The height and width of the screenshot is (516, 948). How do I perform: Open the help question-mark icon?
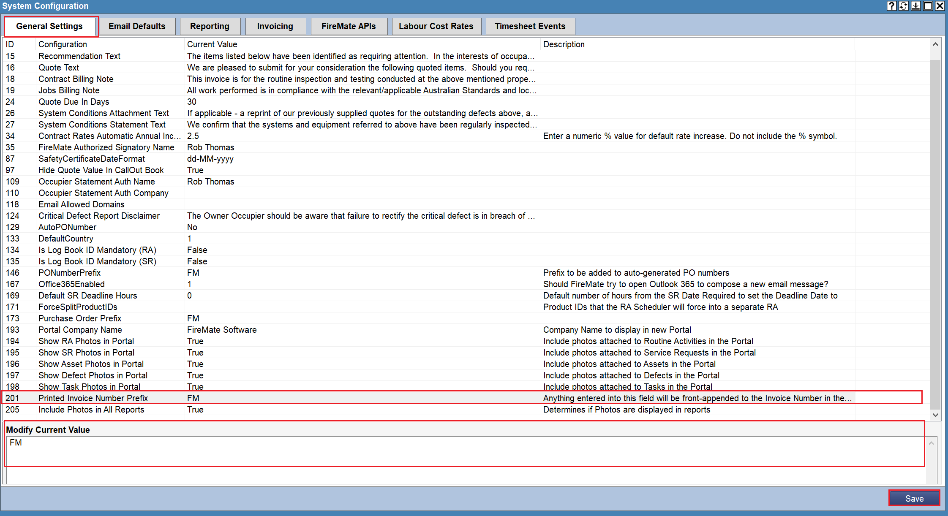coord(892,6)
